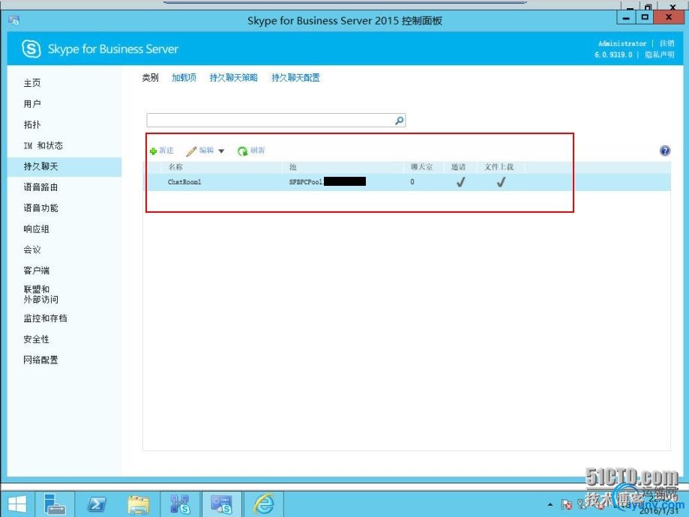The height and width of the screenshot is (517, 689).
Task: Open the 语音功能 section
Action: (40, 208)
